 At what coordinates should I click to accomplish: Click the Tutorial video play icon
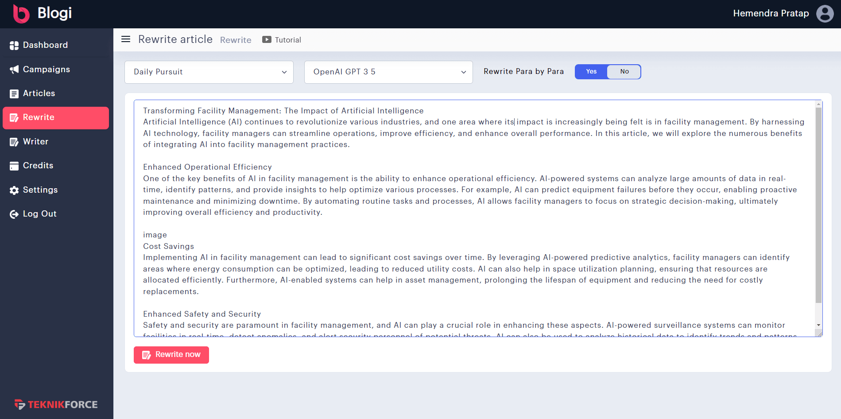267,39
